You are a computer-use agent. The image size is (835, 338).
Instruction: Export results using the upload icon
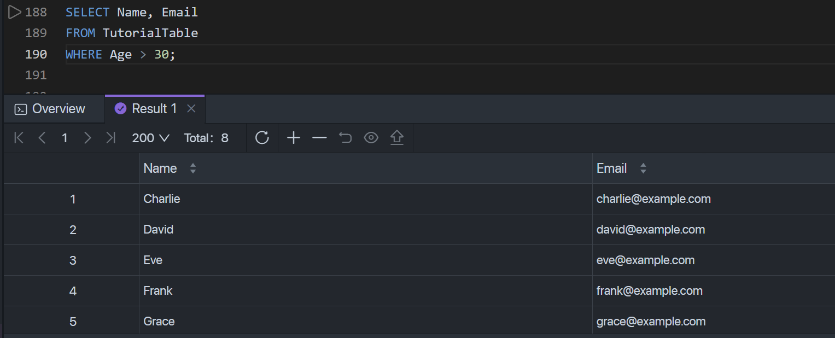point(397,138)
